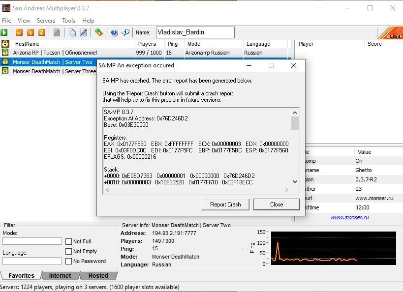Open the Servers menu
This screenshot has height=292, width=403.
tap(46, 21)
